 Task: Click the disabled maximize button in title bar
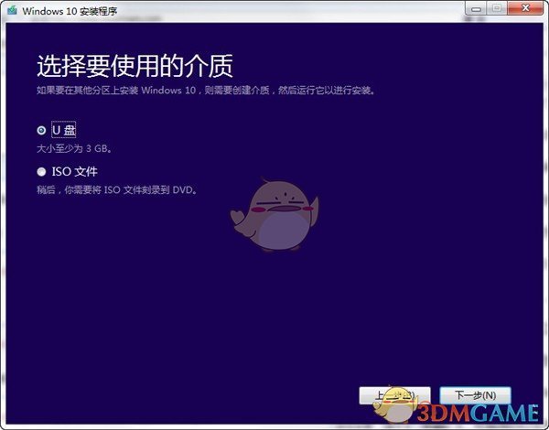coord(497,8)
